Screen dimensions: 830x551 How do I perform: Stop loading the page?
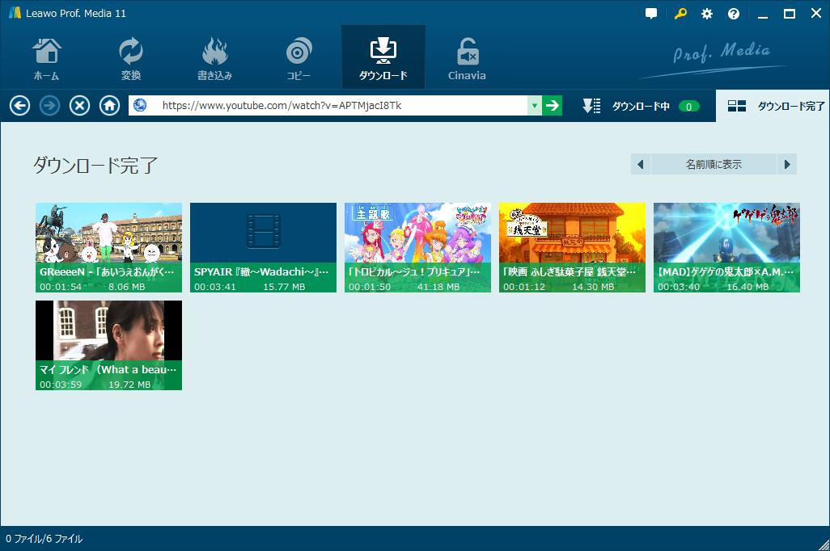pos(79,106)
